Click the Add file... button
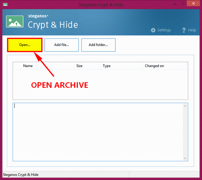Image resolution: width=202 pixels, height=180 pixels. pyautogui.click(x=61, y=45)
